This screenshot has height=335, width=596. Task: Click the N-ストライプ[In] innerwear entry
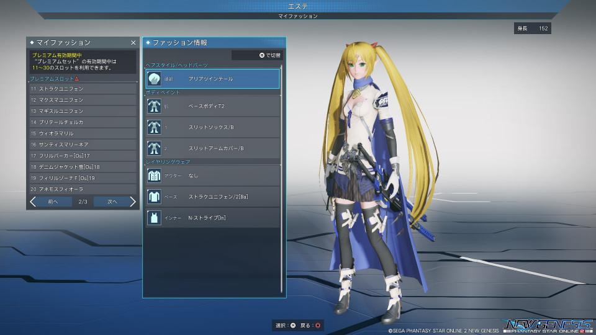tap(213, 218)
